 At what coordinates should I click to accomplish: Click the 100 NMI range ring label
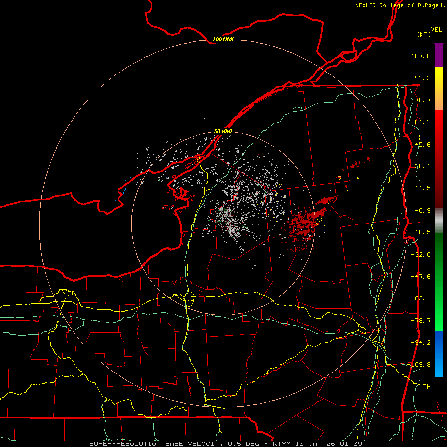[x=223, y=39]
